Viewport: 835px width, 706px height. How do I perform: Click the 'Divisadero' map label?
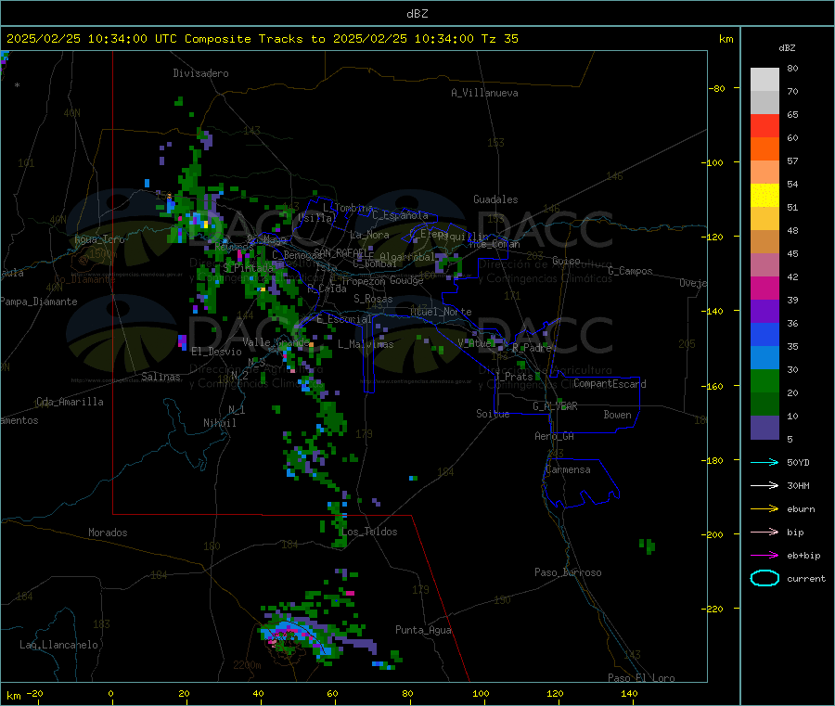coord(200,73)
